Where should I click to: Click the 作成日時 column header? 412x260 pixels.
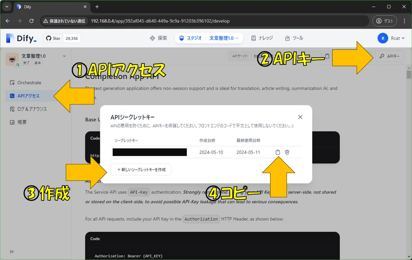click(207, 140)
